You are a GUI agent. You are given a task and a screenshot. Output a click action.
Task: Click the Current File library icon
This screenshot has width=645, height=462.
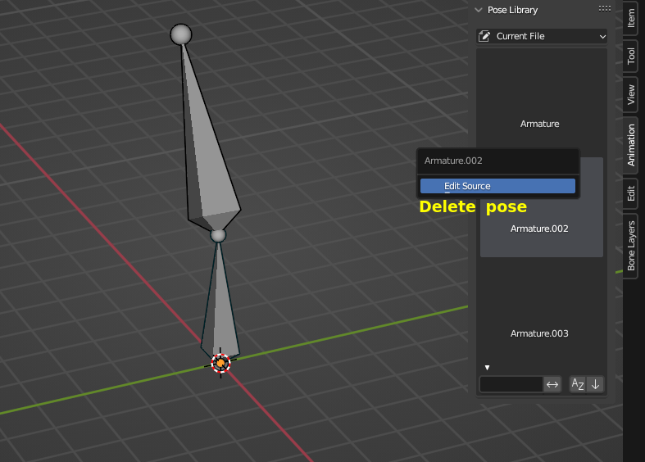point(484,36)
